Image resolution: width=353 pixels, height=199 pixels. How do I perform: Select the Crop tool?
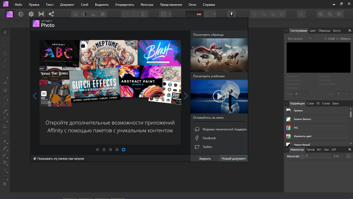tap(5, 54)
